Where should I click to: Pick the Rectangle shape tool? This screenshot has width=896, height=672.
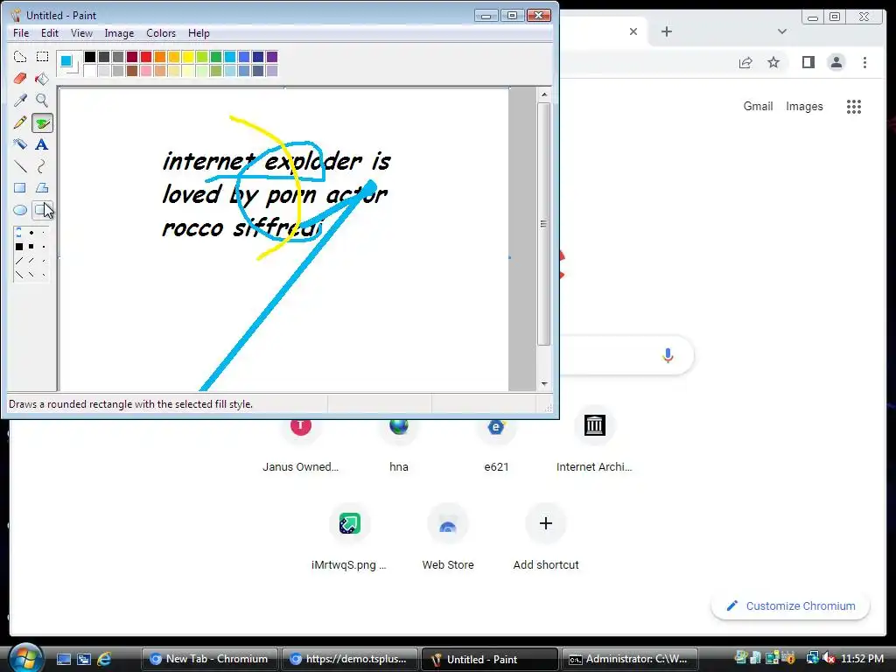[20, 188]
